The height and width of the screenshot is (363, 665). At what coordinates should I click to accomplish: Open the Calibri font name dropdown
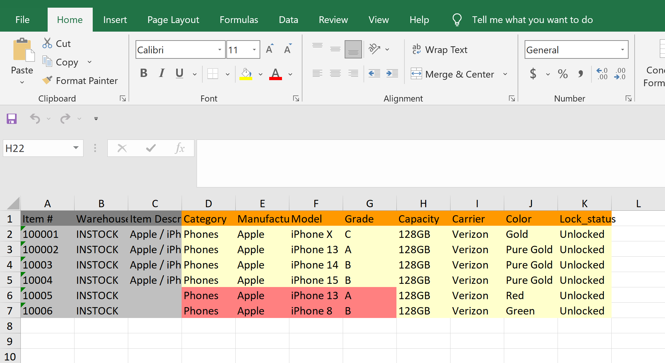point(220,49)
